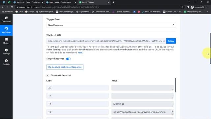Screen dimensions: 211x119
Task: Open Free Online Image bookmark
Action: (x=65, y=12)
